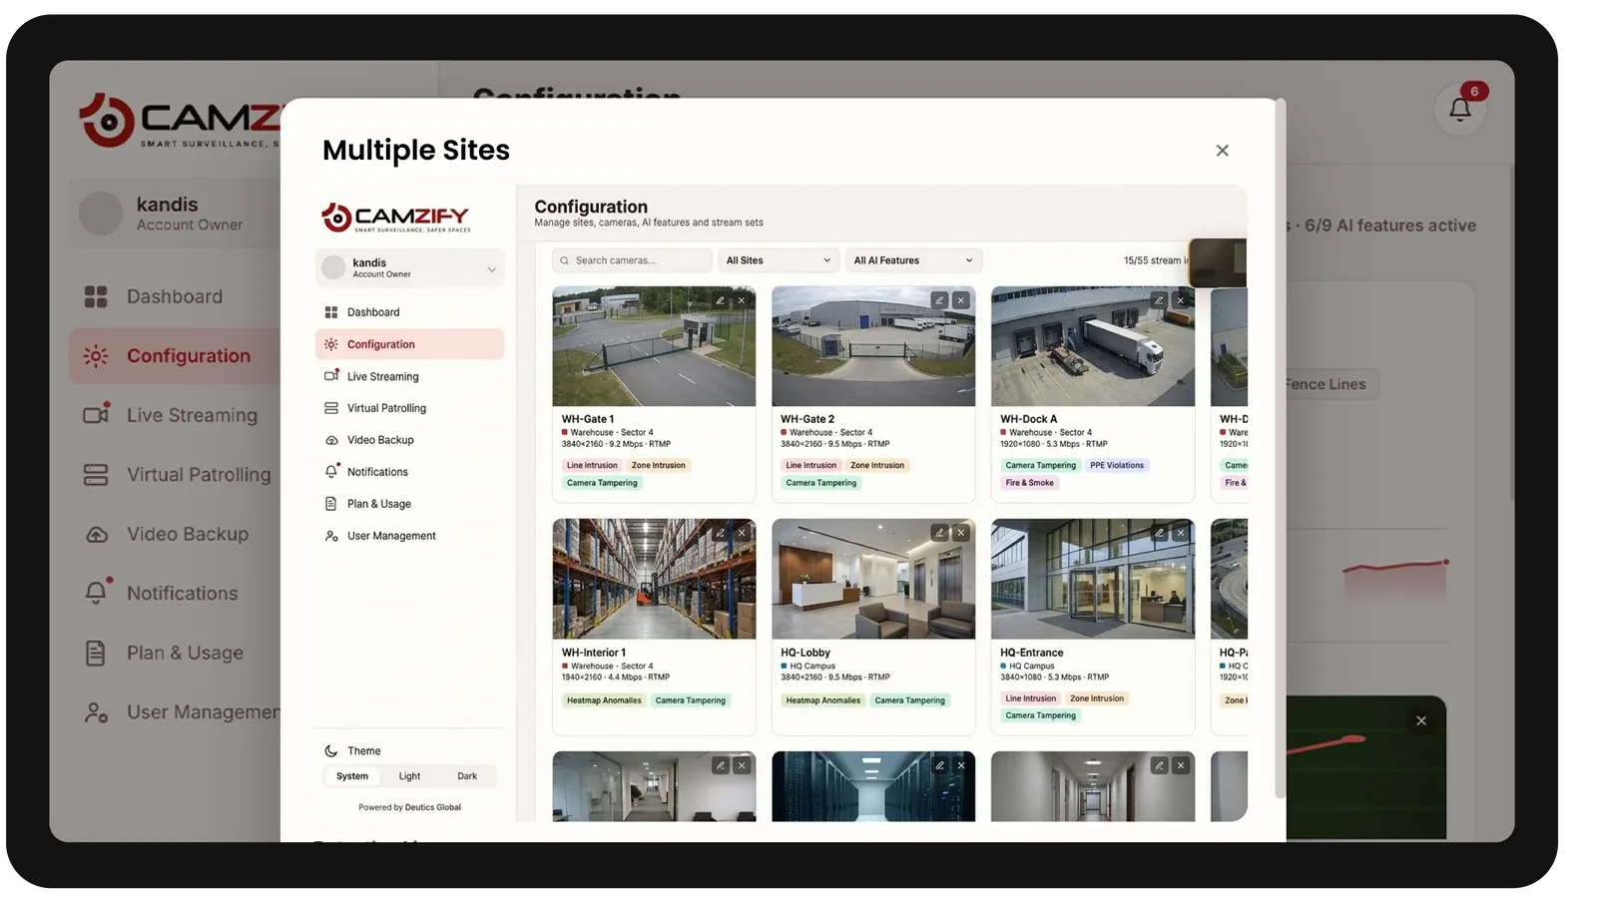Screen dimensions: 1597x898
Task: Click the Dashboard grid icon in the background sidebar
Action: [x=96, y=296]
